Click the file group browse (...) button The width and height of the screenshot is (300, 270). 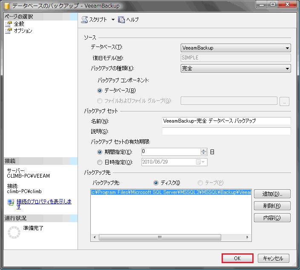click(284, 101)
